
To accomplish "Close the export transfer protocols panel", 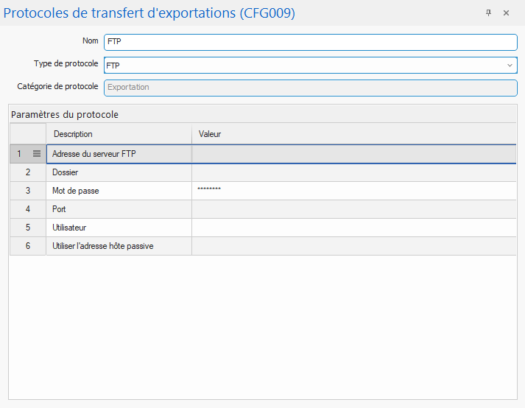I will click(506, 13).
